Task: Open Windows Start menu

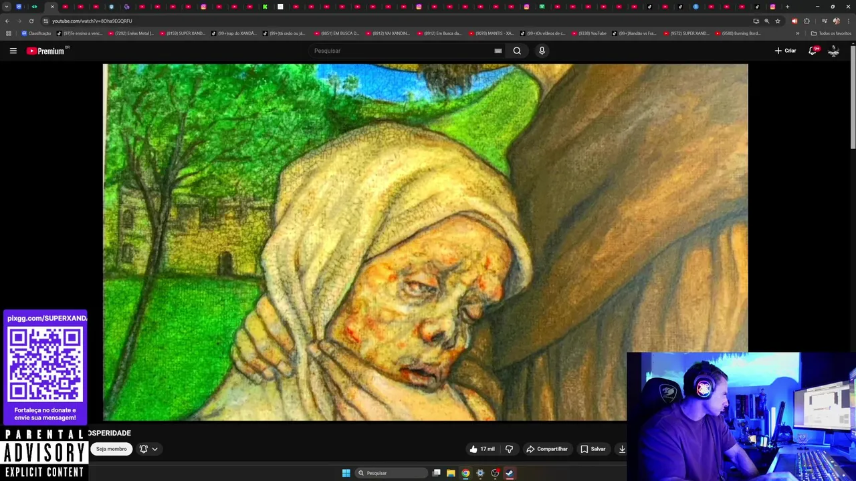Action: click(x=346, y=473)
